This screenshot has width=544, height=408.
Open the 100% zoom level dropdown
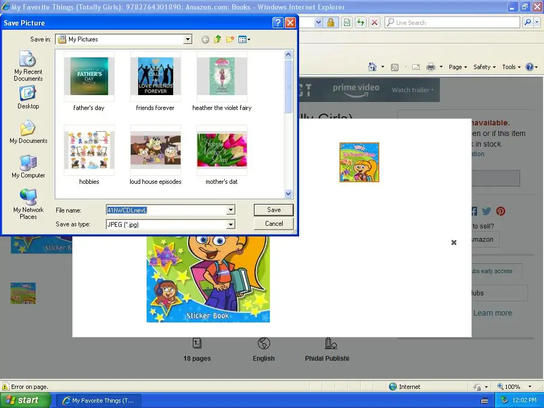point(530,387)
